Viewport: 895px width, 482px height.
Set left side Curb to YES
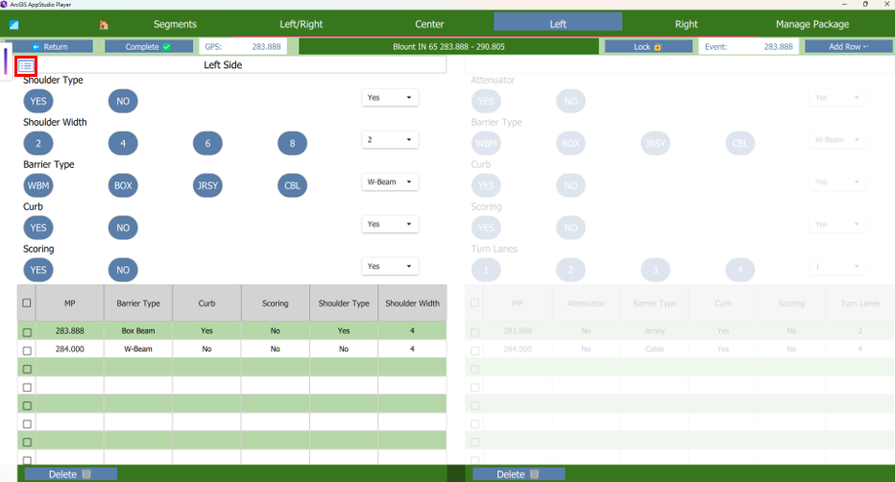38,228
